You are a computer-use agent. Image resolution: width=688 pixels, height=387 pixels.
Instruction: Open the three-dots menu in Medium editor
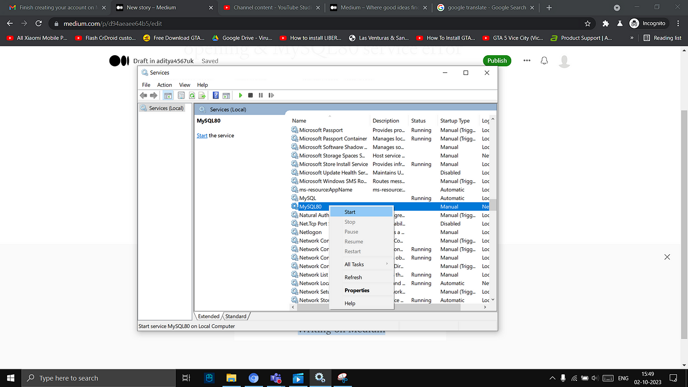point(527,61)
